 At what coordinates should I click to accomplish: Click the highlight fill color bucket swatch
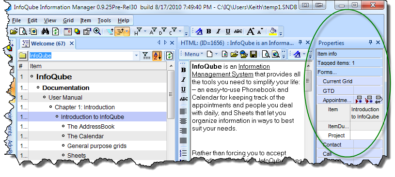(273, 31)
